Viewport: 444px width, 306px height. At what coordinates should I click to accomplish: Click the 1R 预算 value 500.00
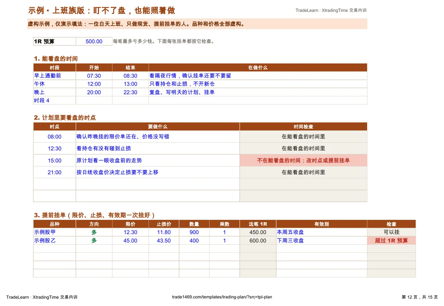coord(94,42)
